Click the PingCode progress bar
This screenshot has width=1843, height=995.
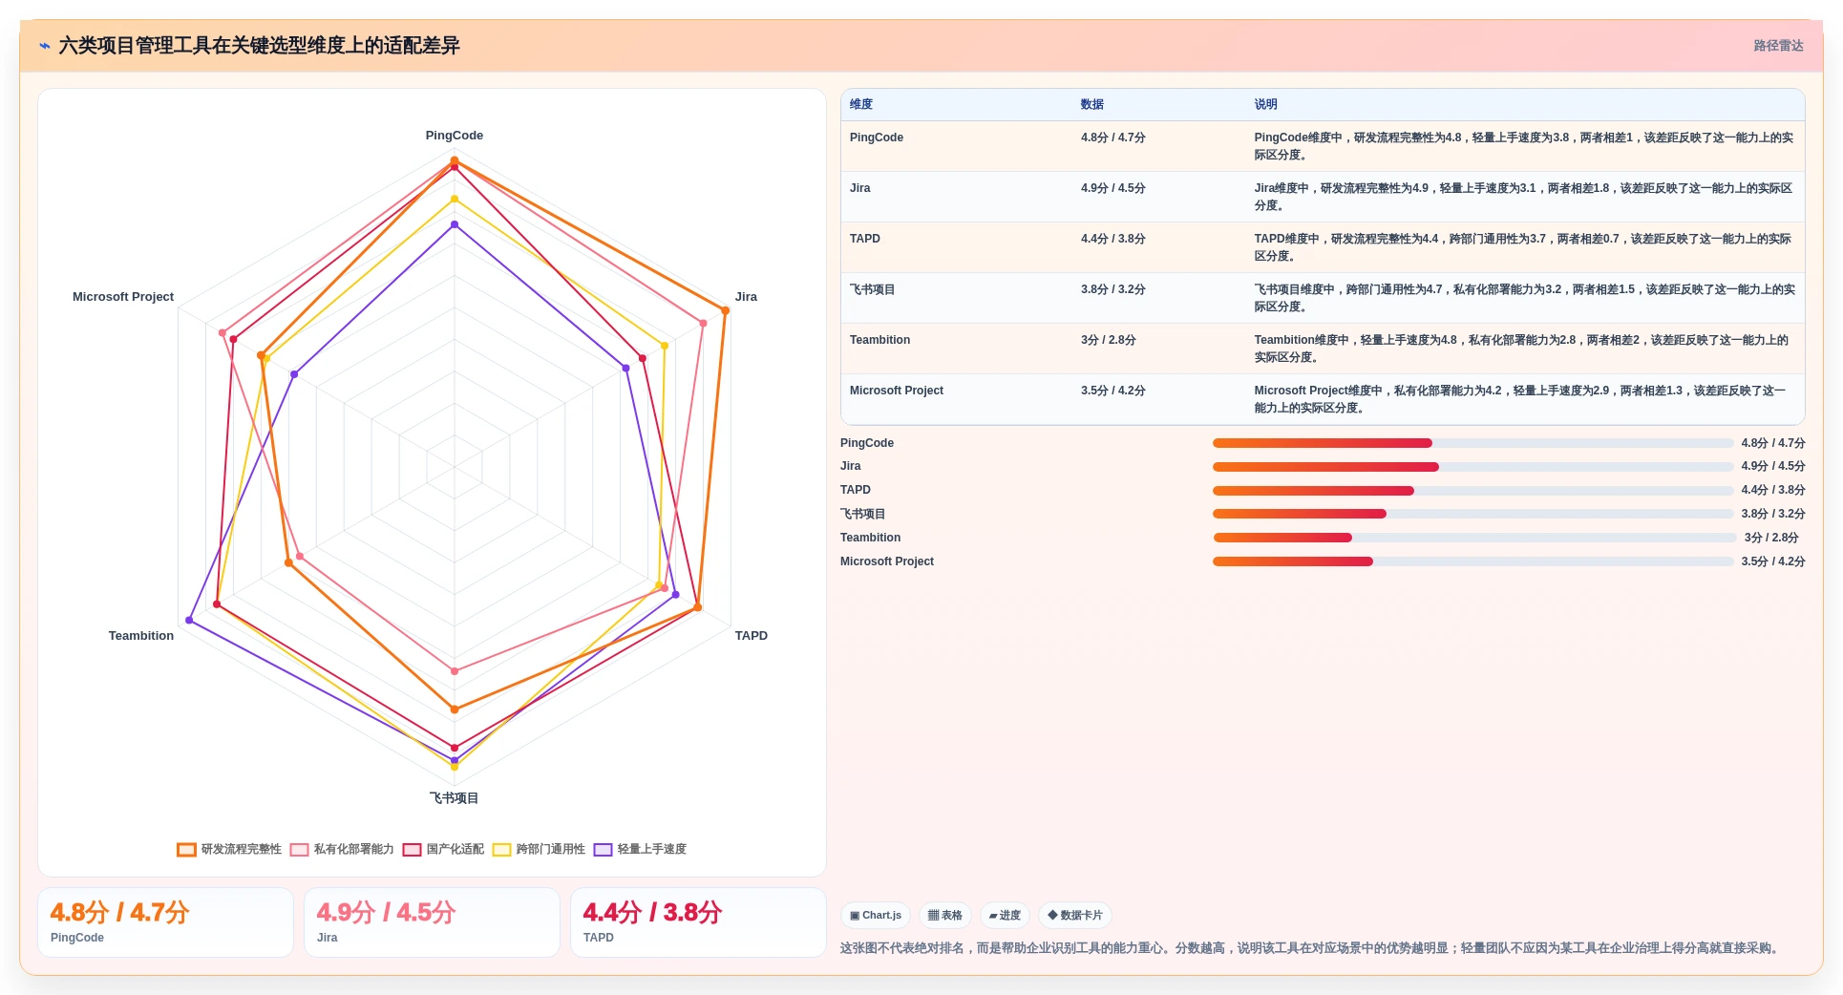coord(1472,443)
